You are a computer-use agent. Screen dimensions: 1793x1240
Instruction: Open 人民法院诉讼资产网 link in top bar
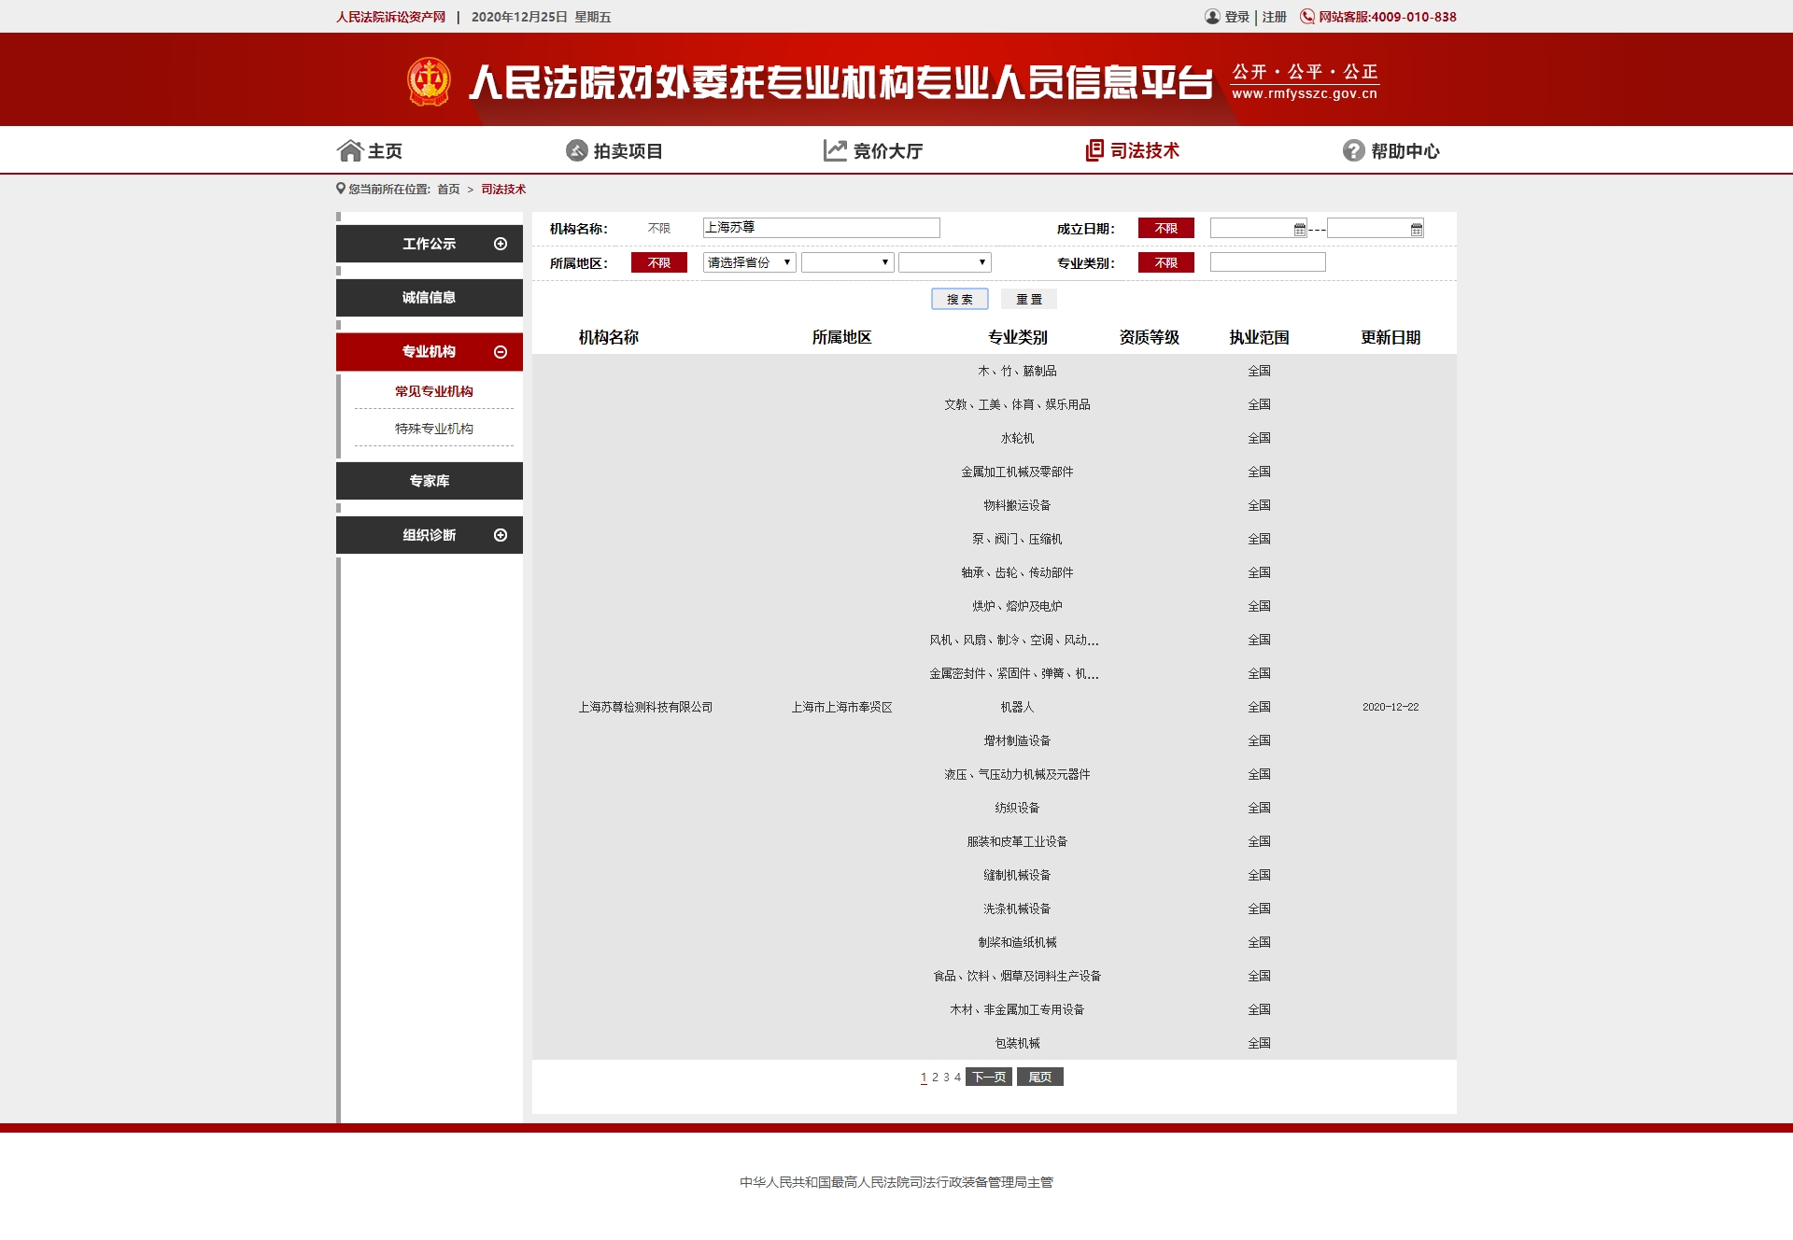coord(391,17)
